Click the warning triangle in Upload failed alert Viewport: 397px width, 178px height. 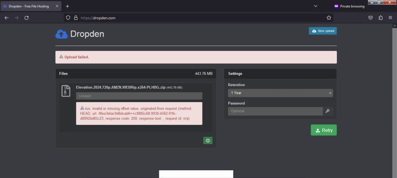(61, 57)
